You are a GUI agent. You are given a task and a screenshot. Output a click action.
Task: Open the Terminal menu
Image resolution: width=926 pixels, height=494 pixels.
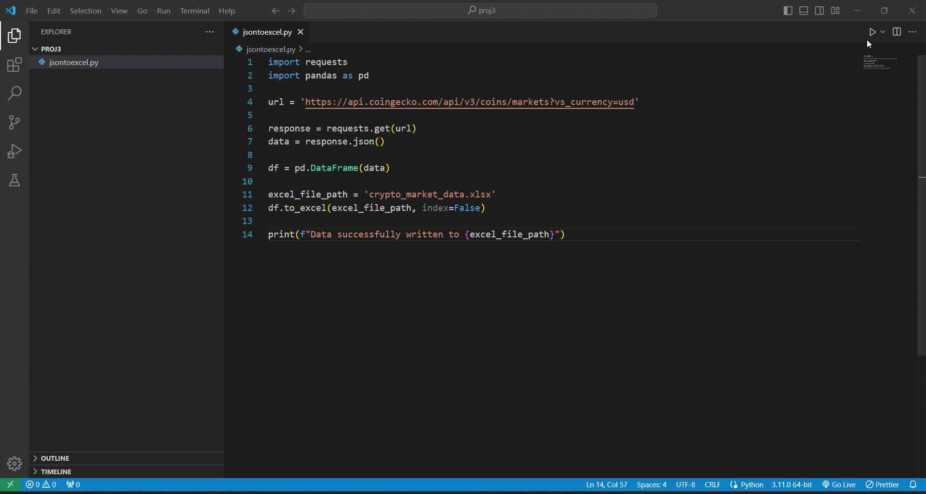click(195, 11)
